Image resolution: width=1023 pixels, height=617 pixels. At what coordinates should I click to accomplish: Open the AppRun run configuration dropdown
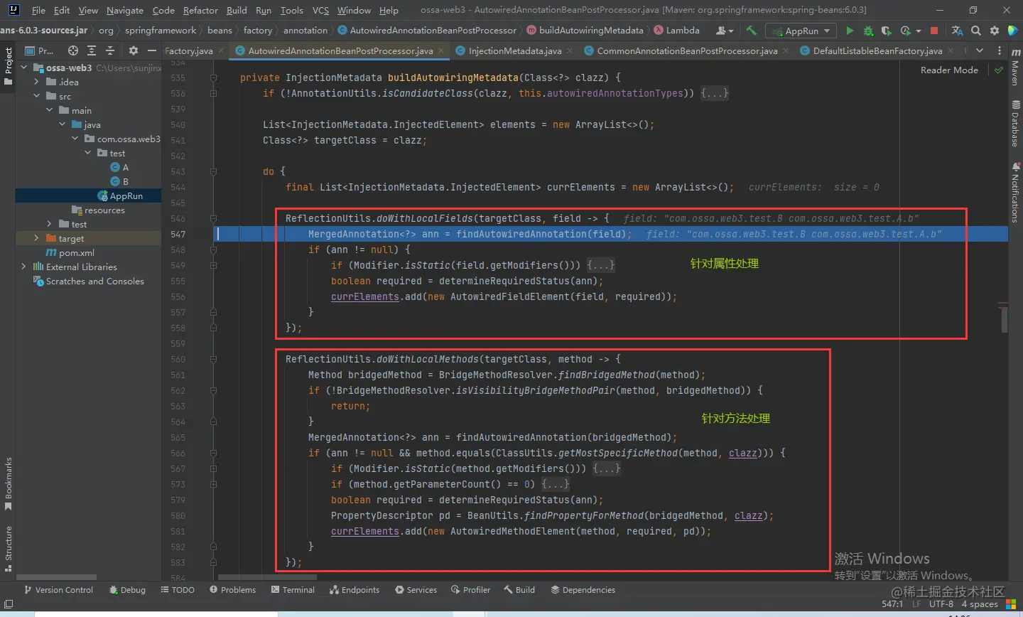(x=801, y=31)
